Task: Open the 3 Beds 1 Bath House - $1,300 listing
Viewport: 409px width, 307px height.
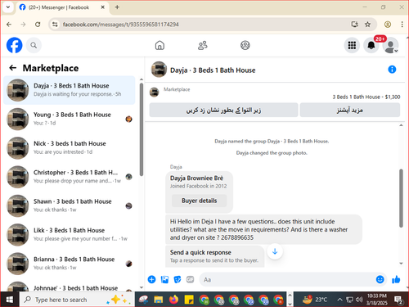Action: point(366,97)
